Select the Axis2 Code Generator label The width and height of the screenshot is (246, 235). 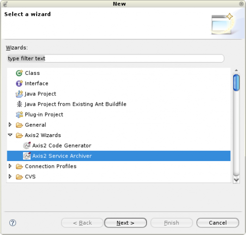[62, 145]
